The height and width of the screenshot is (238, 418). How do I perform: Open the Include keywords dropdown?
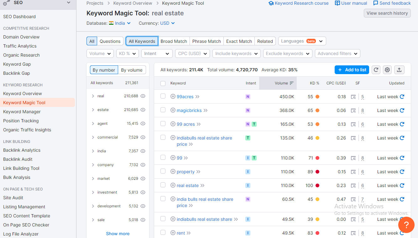point(237,53)
